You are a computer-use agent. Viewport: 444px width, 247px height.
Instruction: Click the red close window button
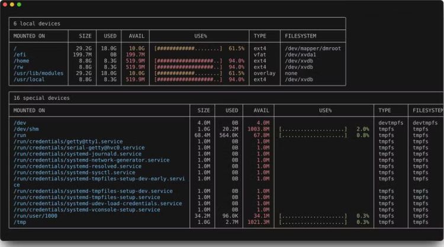[x=4, y=4]
